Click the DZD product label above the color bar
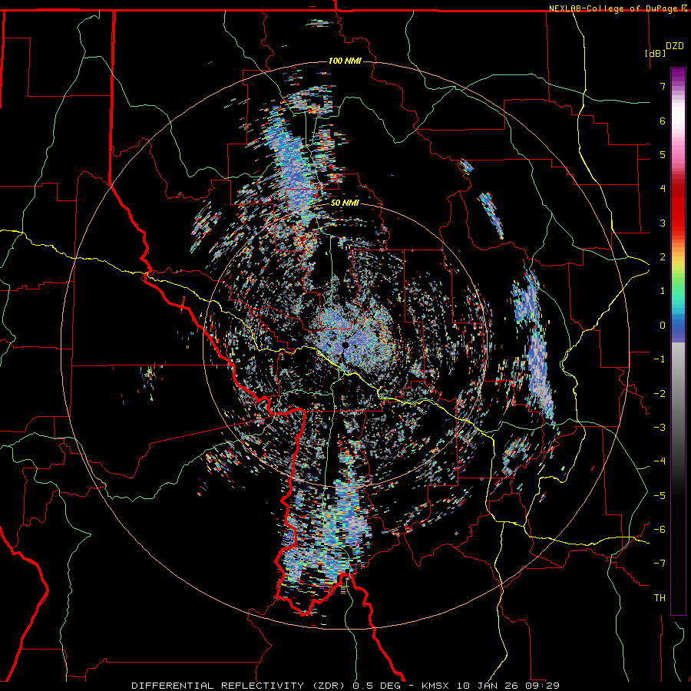Image resolution: width=691 pixels, height=691 pixels. pos(675,46)
